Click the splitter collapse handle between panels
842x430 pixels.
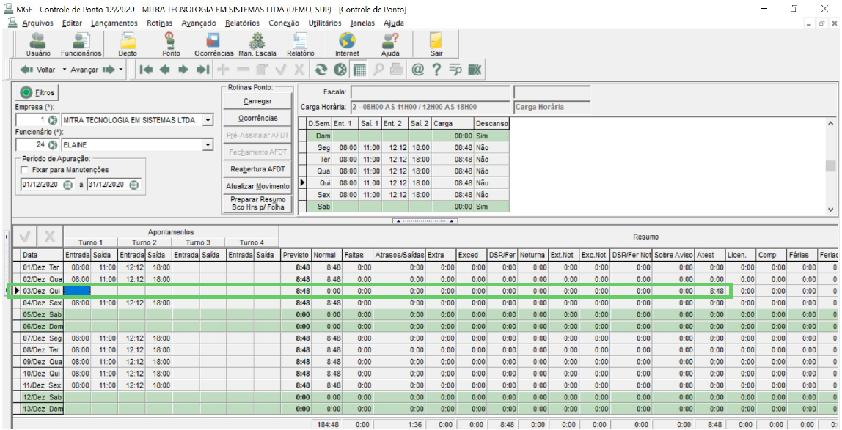click(x=425, y=220)
